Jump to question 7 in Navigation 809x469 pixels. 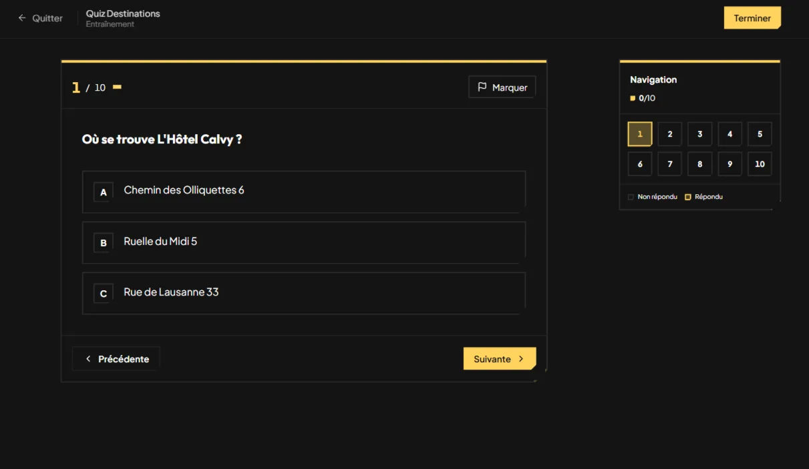pyautogui.click(x=670, y=164)
